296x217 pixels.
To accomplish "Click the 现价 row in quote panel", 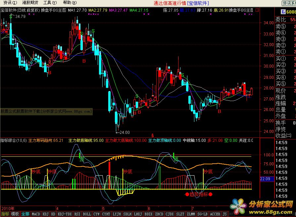I will click(x=285, y=91).
